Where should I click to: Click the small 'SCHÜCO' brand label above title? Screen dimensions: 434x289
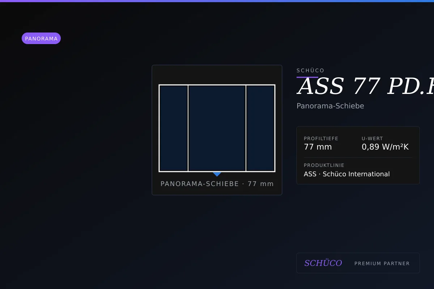click(x=310, y=70)
